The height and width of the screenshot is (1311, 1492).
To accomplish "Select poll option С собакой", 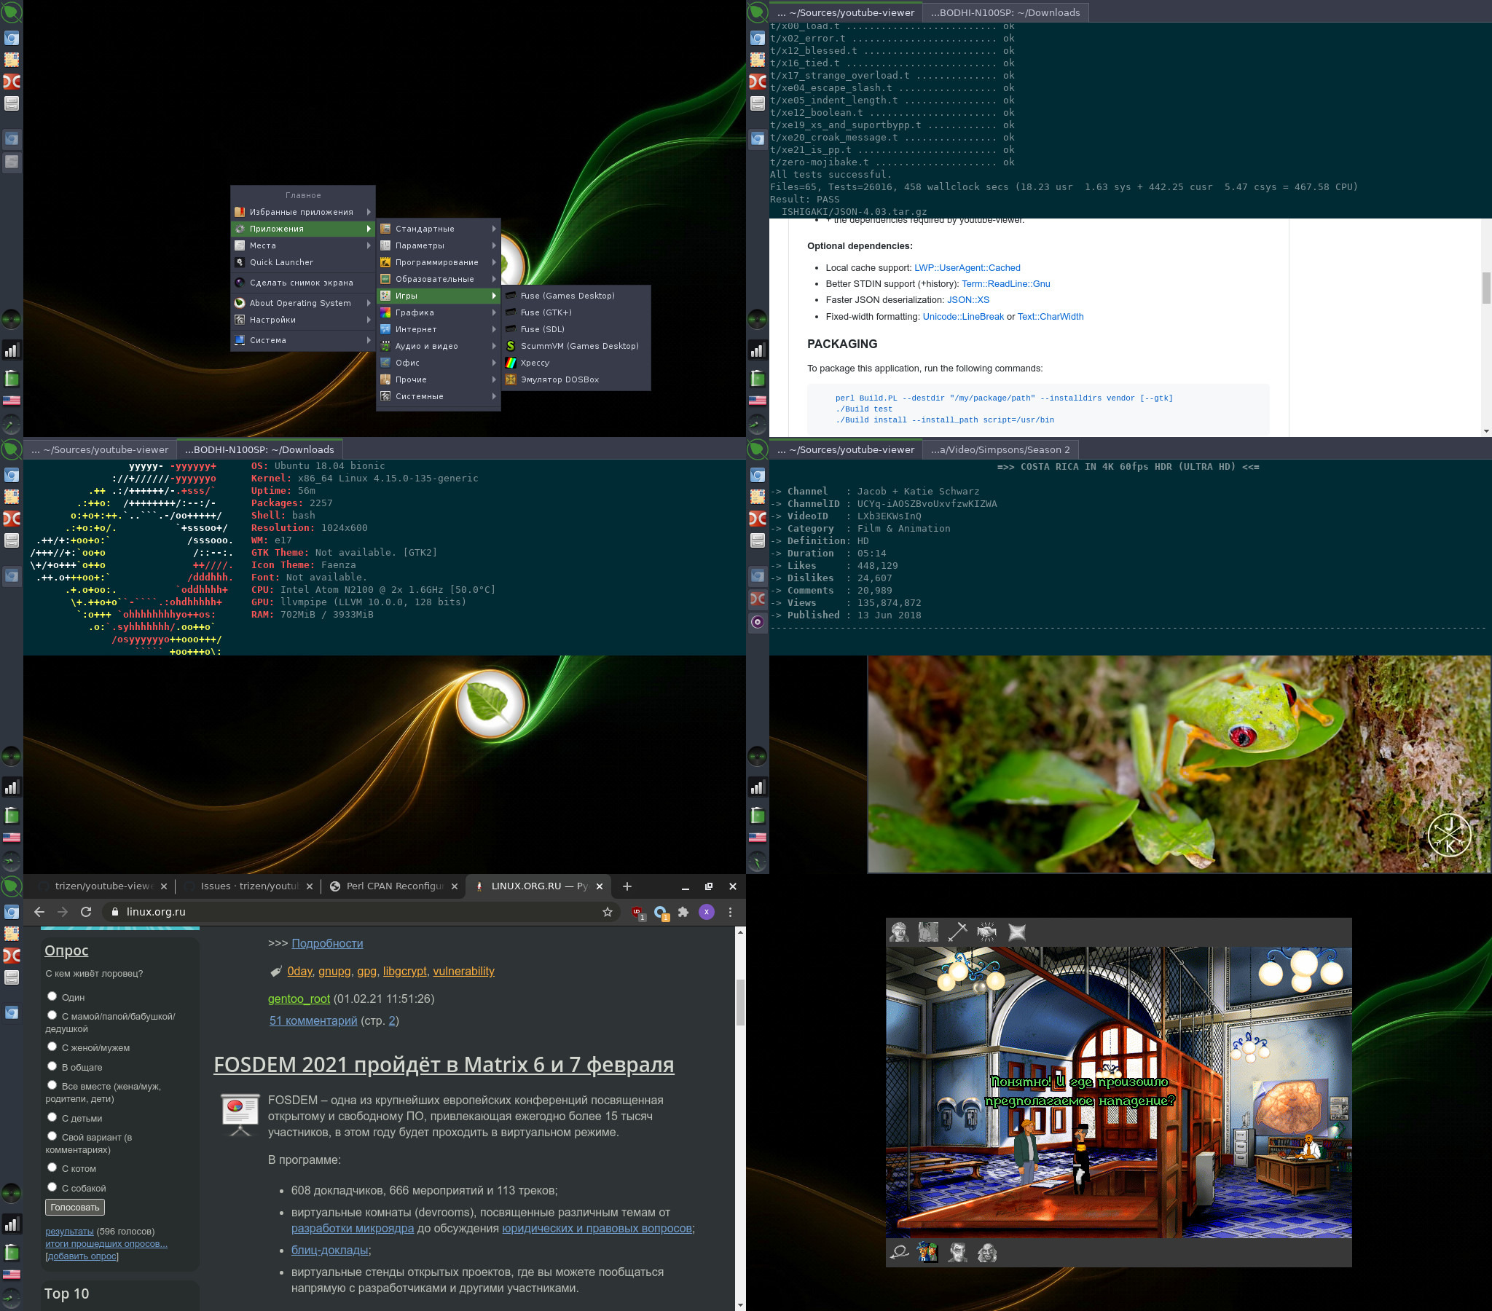I will pos(52,1187).
